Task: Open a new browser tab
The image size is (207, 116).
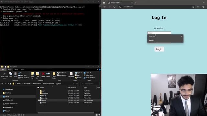Action: (136, 3)
